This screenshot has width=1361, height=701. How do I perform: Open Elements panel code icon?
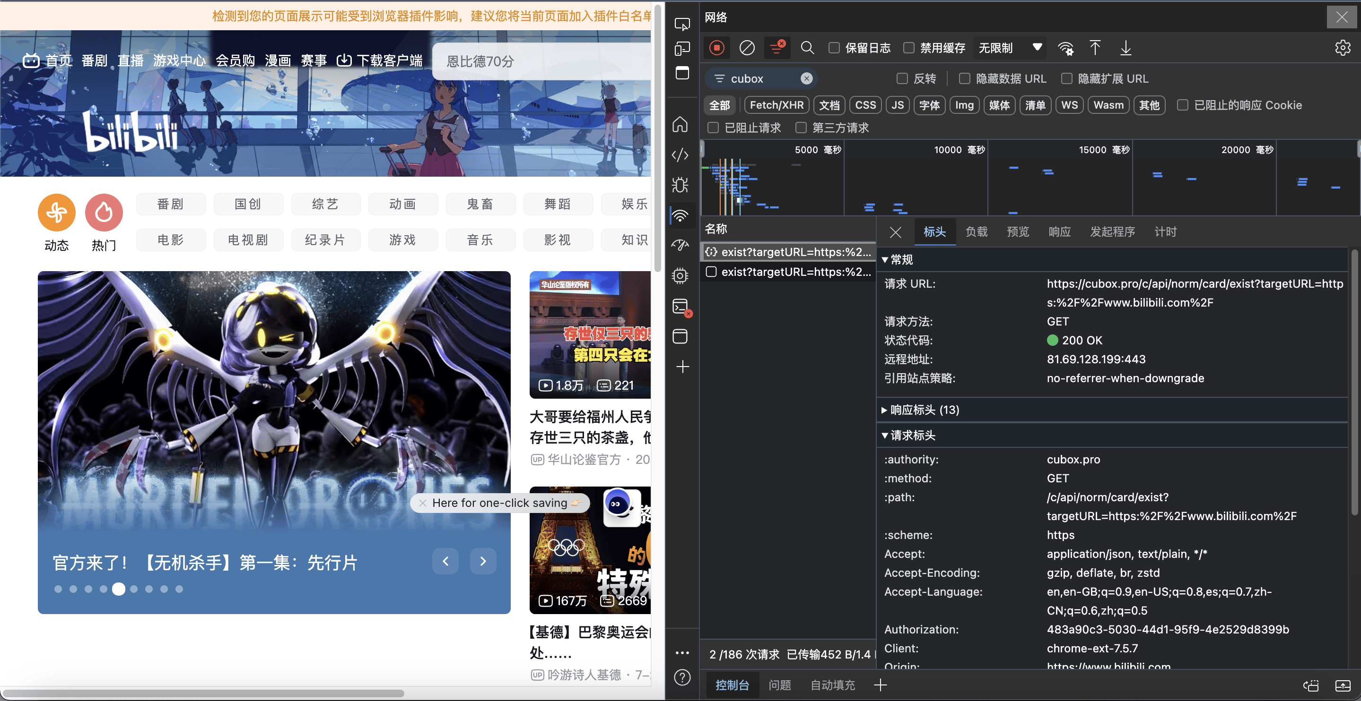click(680, 154)
